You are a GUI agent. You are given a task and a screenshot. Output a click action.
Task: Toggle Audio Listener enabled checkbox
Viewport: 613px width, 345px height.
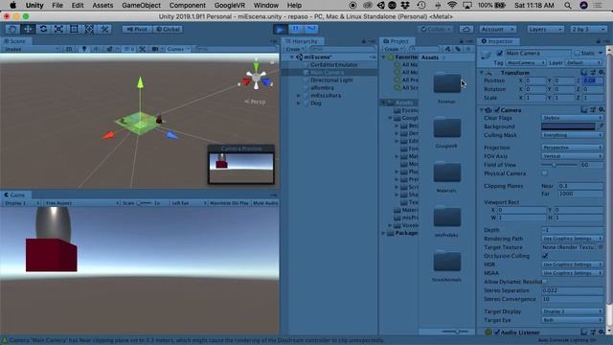pos(497,333)
